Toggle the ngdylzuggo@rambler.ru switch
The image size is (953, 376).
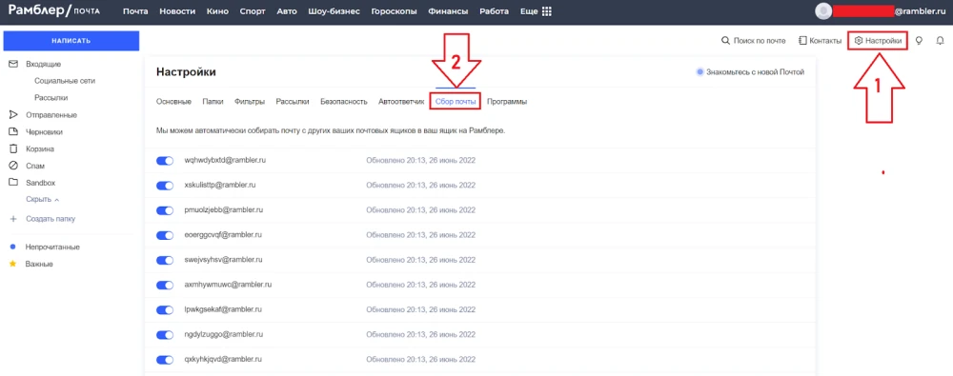click(165, 335)
